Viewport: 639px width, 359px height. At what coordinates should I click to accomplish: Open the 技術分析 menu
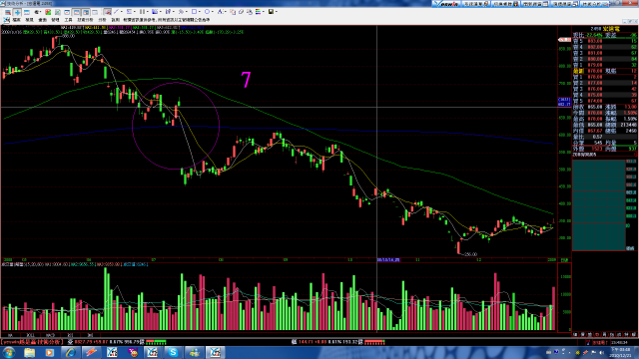pyautogui.click(x=85, y=20)
